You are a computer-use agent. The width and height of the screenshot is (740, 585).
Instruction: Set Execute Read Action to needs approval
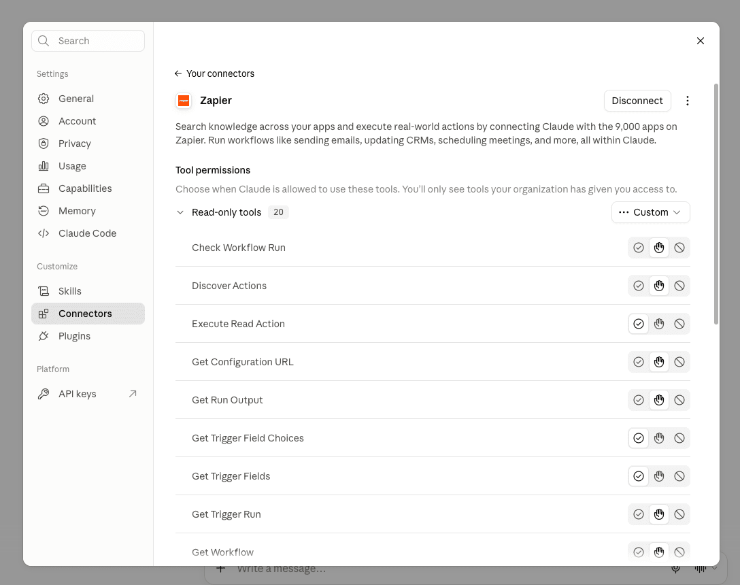[659, 324]
